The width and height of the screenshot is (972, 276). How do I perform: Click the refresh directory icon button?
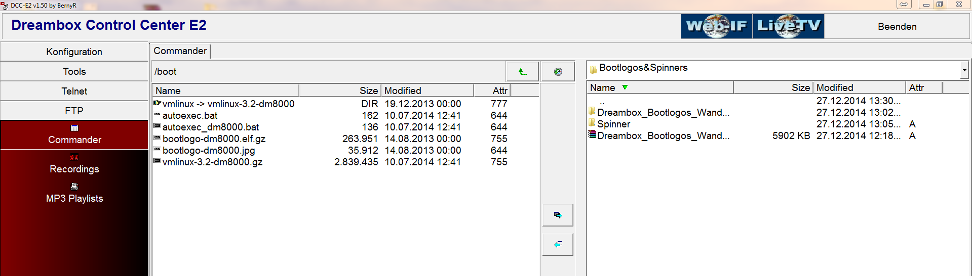pyautogui.click(x=558, y=72)
